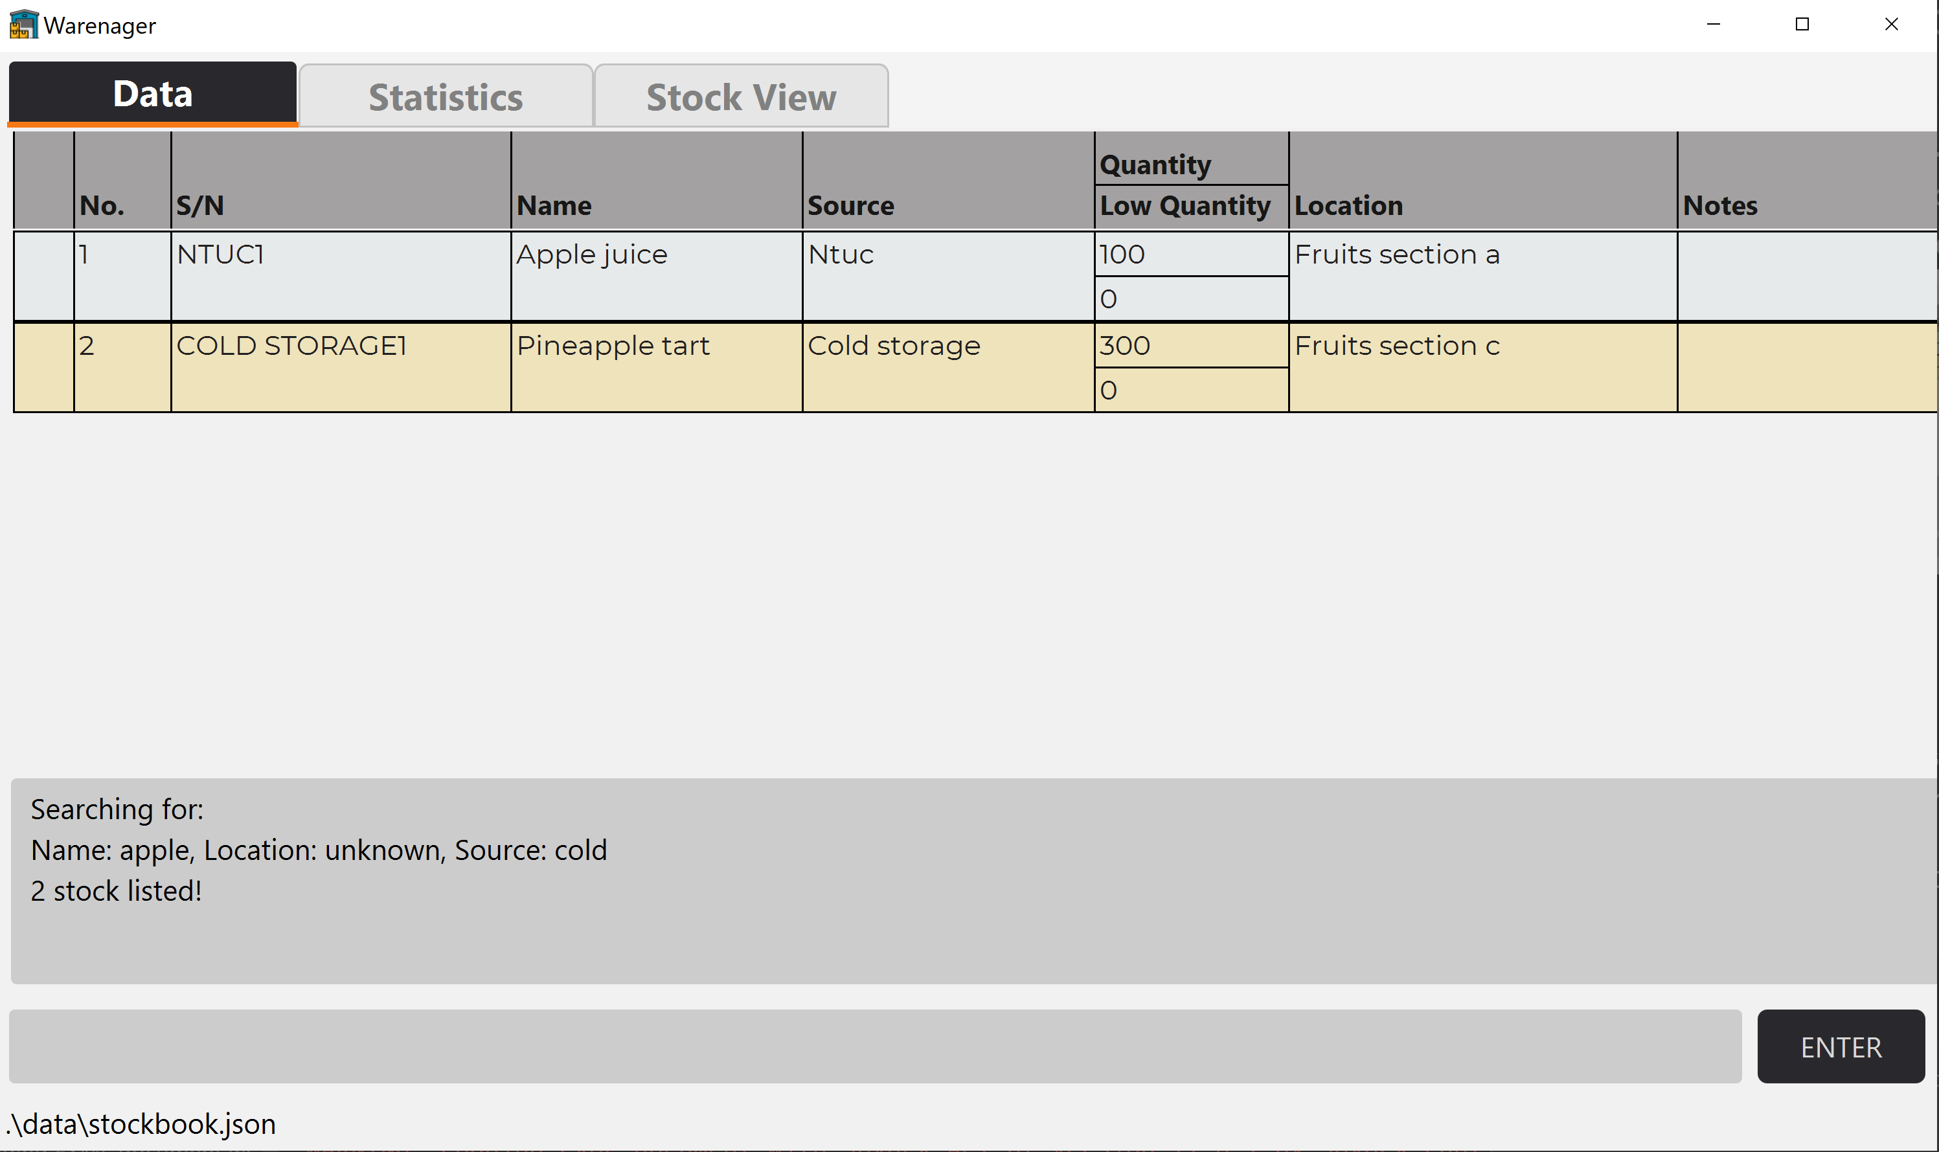Screen dimensions: 1939x1152
Task: Select the Fruits section c location cell
Action: click(x=1482, y=367)
